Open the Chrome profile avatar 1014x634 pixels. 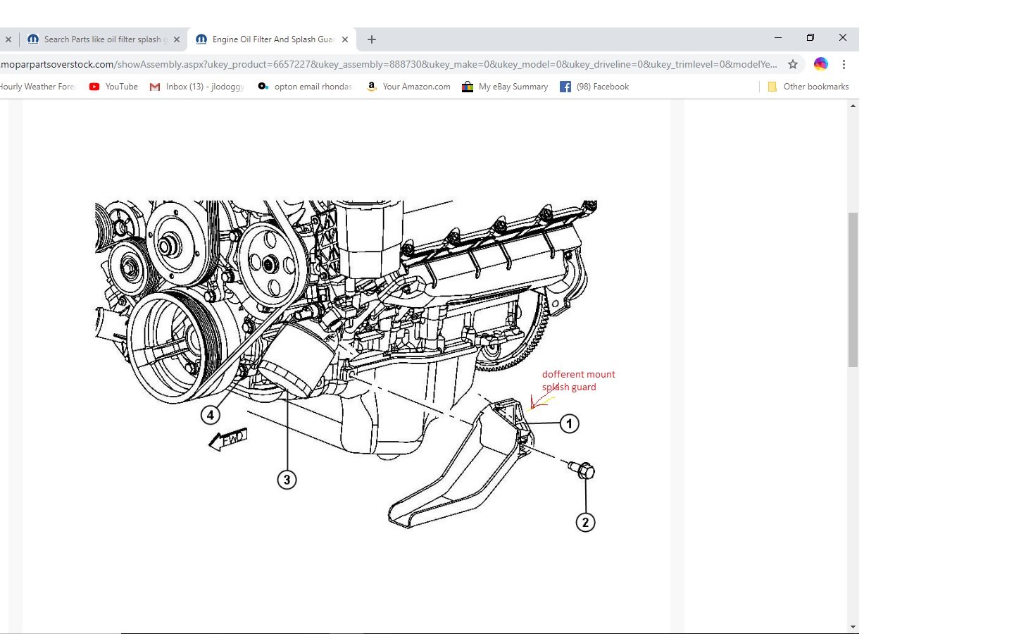pos(821,64)
